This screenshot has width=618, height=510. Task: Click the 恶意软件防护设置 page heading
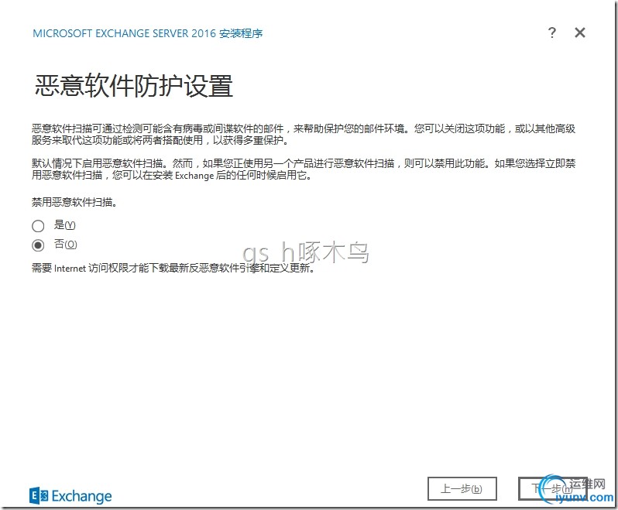(134, 85)
